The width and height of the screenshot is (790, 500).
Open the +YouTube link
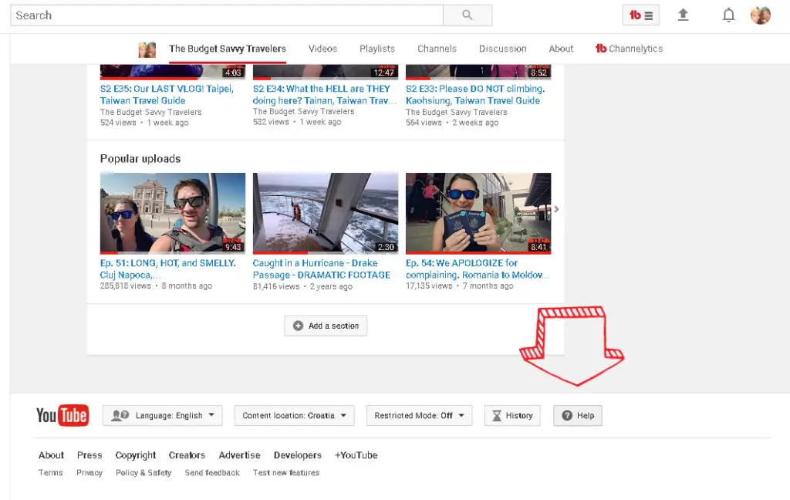pos(356,455)
